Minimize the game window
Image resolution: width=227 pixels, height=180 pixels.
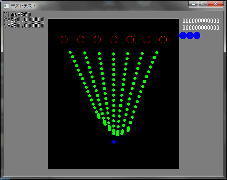pos(193,4)
